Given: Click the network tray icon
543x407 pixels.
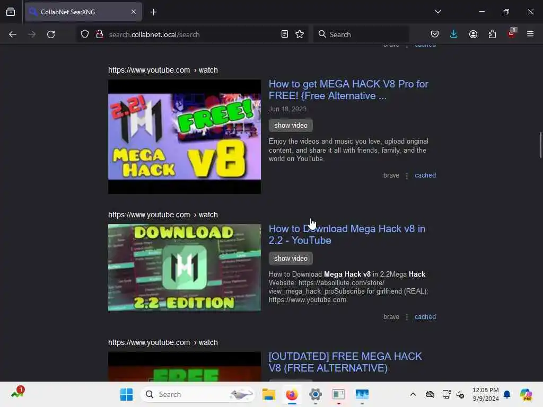Looking at the screenshot, I should coord(446,394).
